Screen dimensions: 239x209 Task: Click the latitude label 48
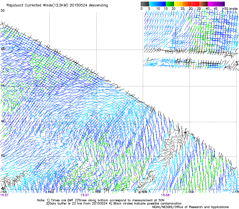(3, 49)
